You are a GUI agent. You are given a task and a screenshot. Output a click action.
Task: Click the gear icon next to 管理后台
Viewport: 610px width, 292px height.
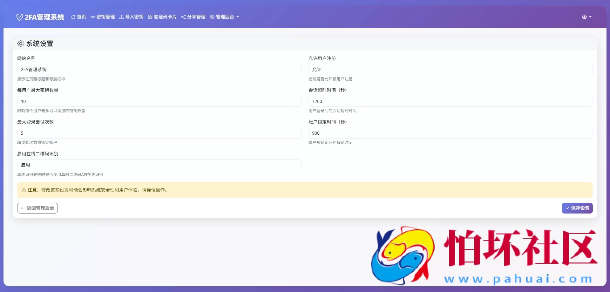(212, 17)
